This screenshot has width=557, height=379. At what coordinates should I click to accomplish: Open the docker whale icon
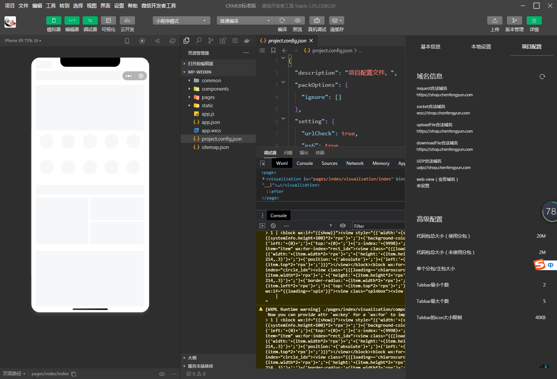(247, 41)
